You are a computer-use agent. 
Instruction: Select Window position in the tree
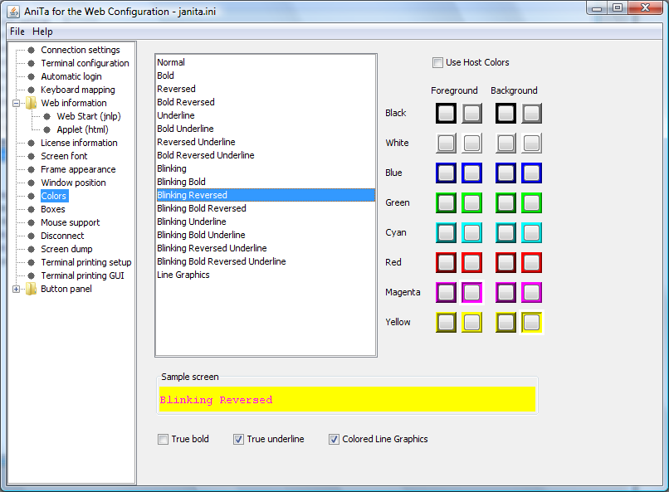click(73, 183)
